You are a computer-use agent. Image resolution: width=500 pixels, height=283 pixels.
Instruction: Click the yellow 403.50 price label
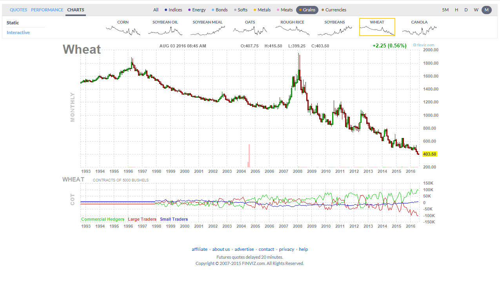(x=430, y=154)
